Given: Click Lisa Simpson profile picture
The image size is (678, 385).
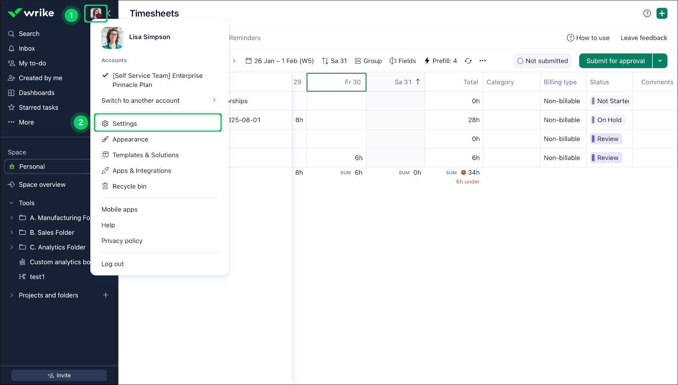Looking at the screenshot, I should pos(112,38).
